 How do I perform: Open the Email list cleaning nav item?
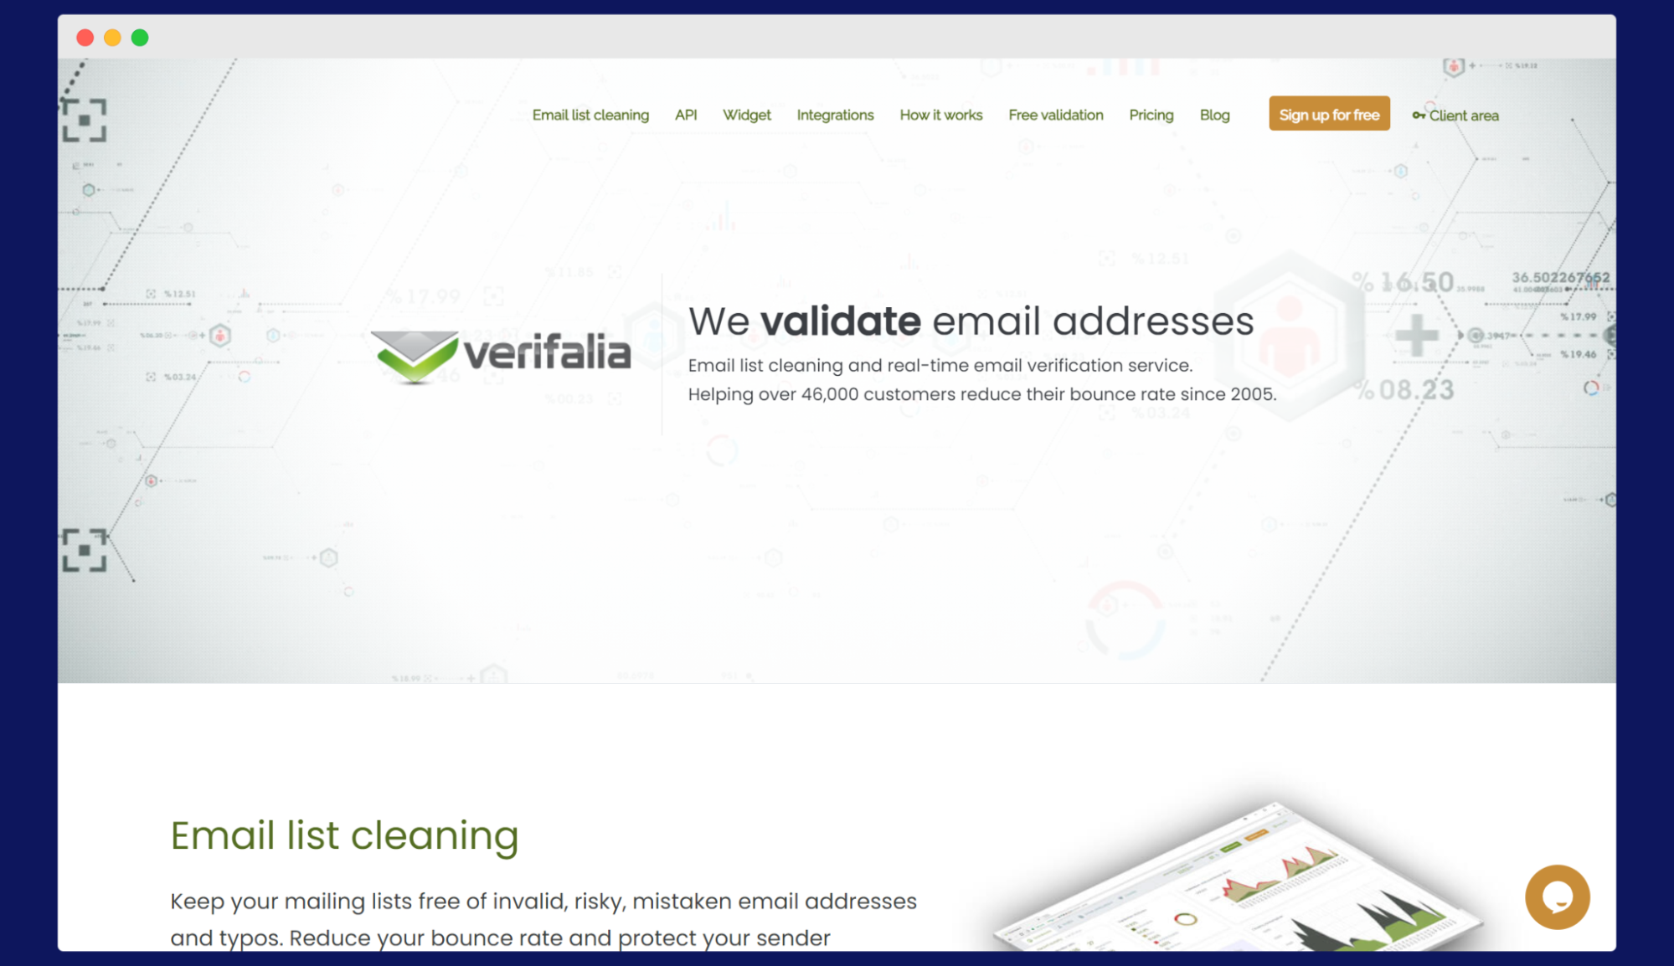tap(590, 114)
